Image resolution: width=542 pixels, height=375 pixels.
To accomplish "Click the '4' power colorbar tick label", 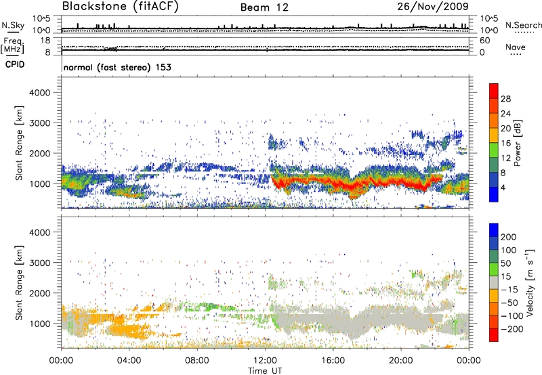I will click(x=503, y=188).
